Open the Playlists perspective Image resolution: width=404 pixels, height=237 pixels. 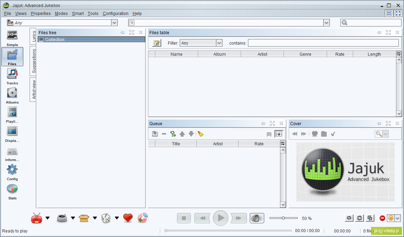(12, 115)
